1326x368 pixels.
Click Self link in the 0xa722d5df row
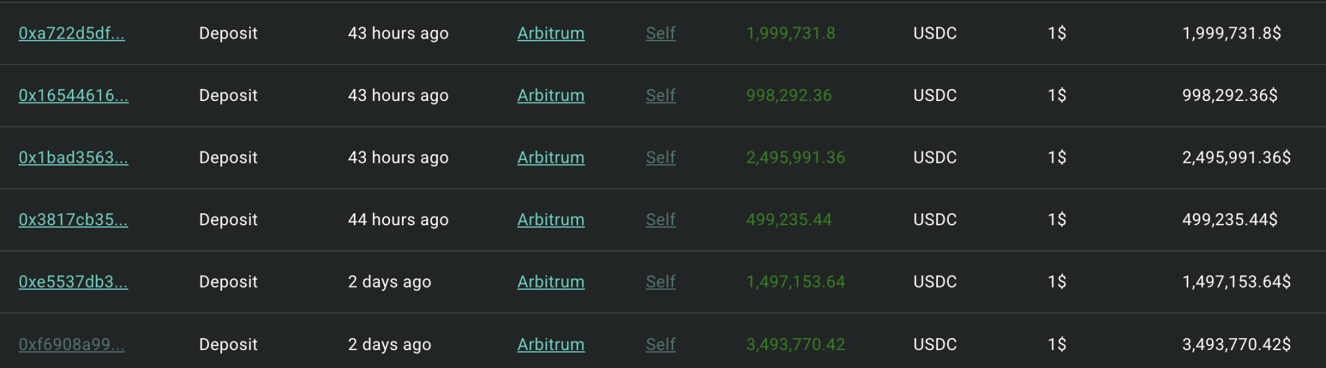[x=661, y=33]
